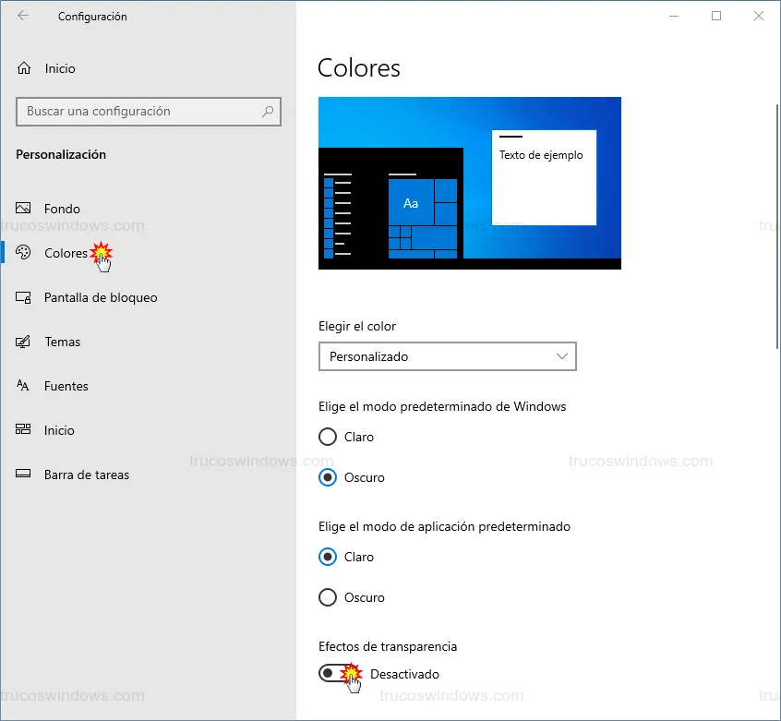Go to Pantalla de bloqueo settings
The height and width of the screenshot is (721, 781).
pos(101,297)
